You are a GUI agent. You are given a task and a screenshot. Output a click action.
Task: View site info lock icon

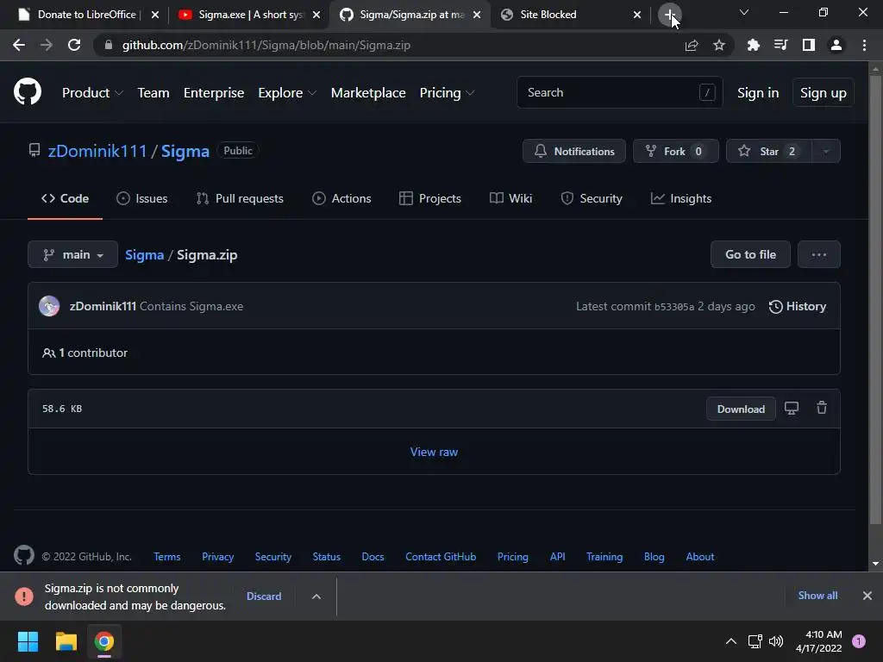click(x=109, y=45)
